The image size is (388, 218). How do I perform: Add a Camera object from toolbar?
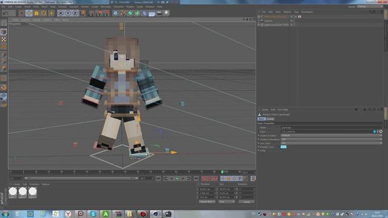coord(159,13)
